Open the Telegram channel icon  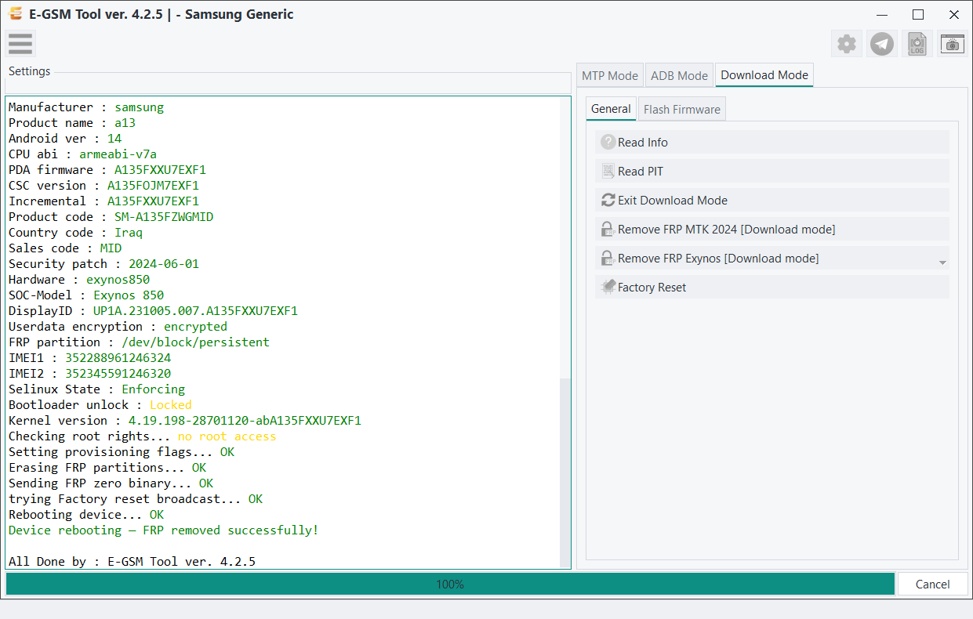(x=882, y=44)
